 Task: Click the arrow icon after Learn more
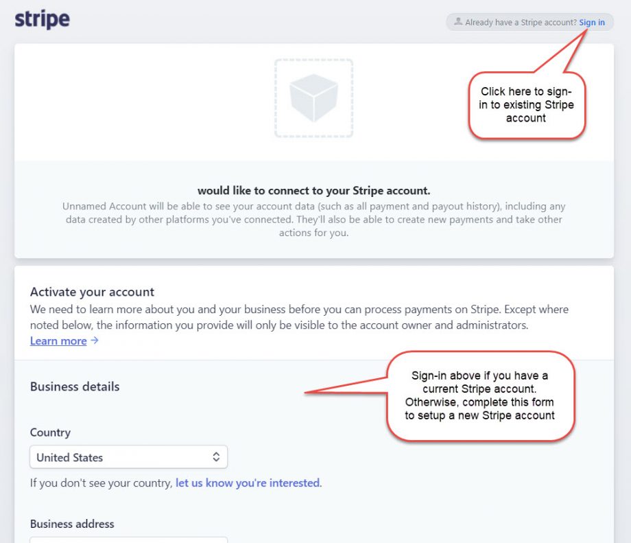95,340
